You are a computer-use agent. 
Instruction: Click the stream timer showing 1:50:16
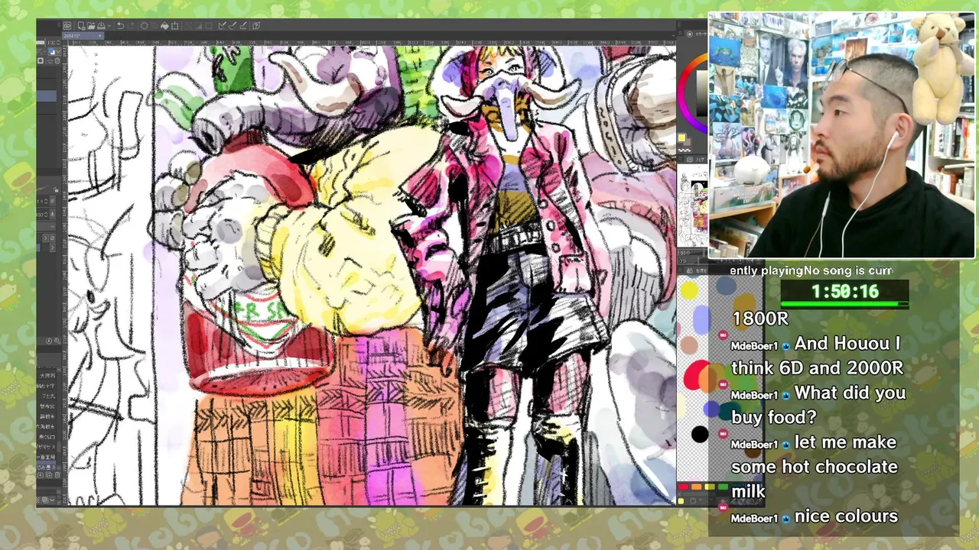click(844, 291)
